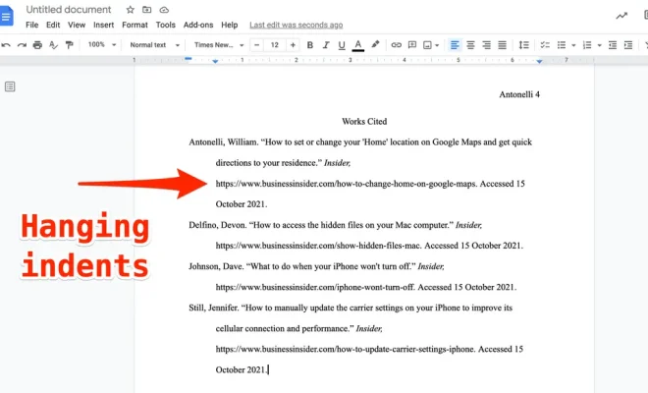Run spelling and grammar check icon
The height and width of the screenshot is (393, 648).
pyautogui.click(x=53, y=45)
